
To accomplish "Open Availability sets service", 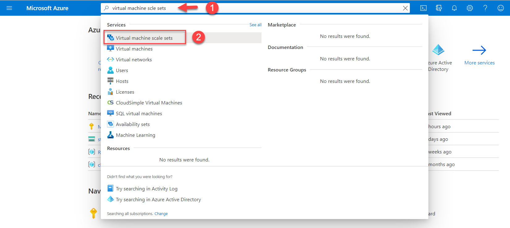I will click(x=133, y=124).
